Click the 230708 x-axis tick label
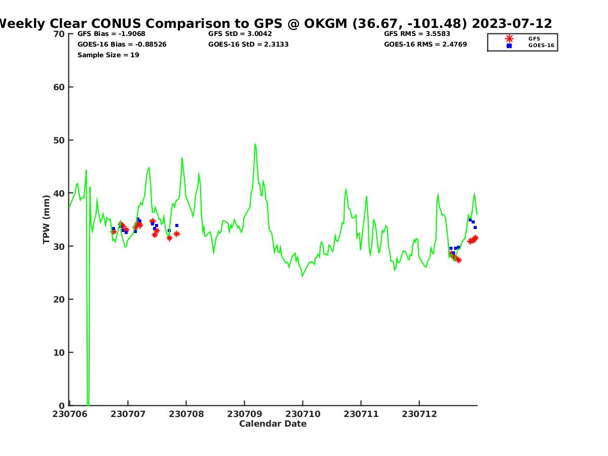The image size is (608, 456). coord(186,414)
